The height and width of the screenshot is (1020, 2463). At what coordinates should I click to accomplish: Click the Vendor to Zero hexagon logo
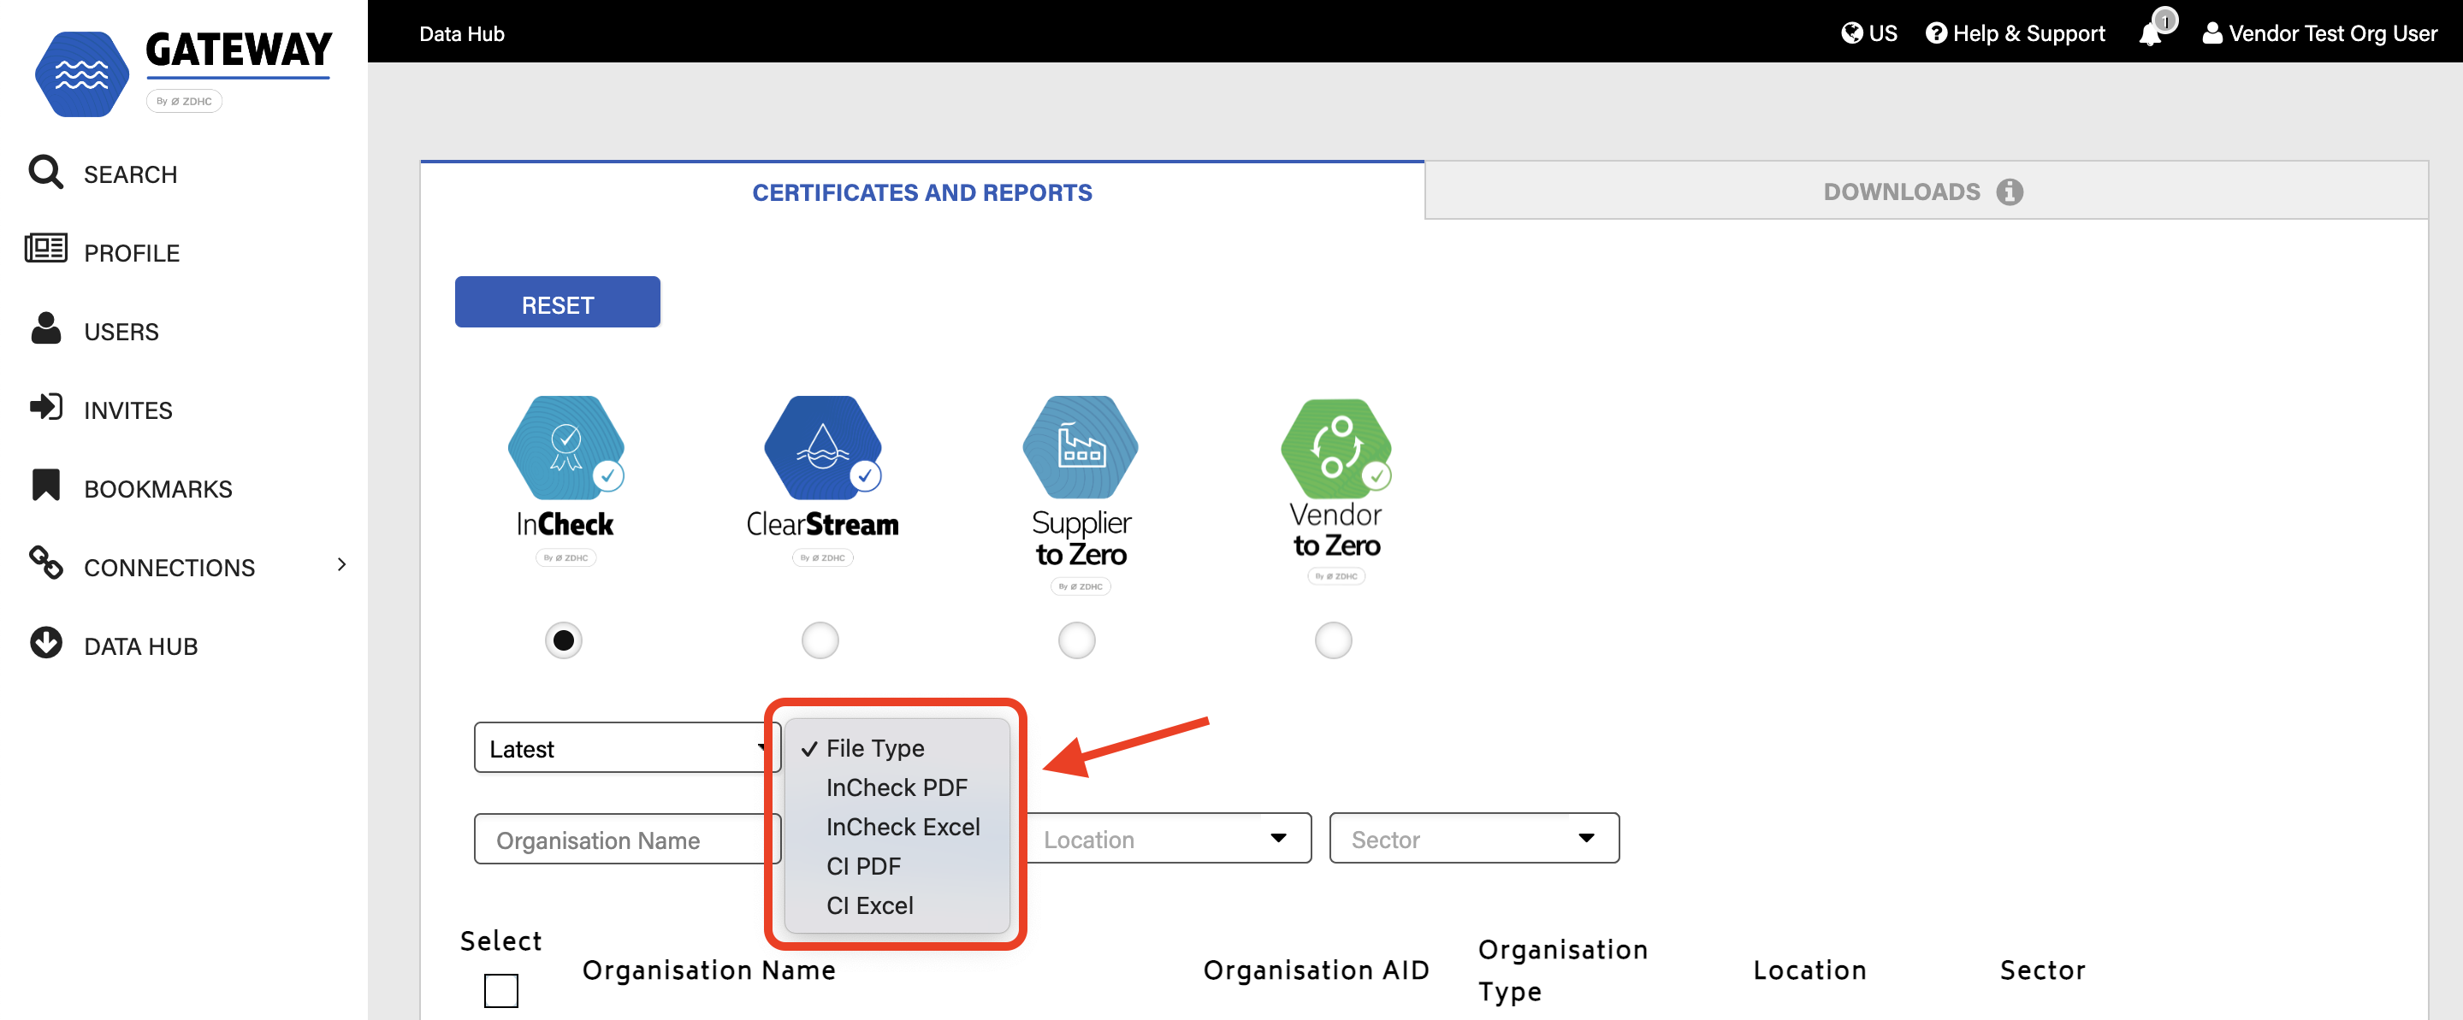coord(1335,447)
